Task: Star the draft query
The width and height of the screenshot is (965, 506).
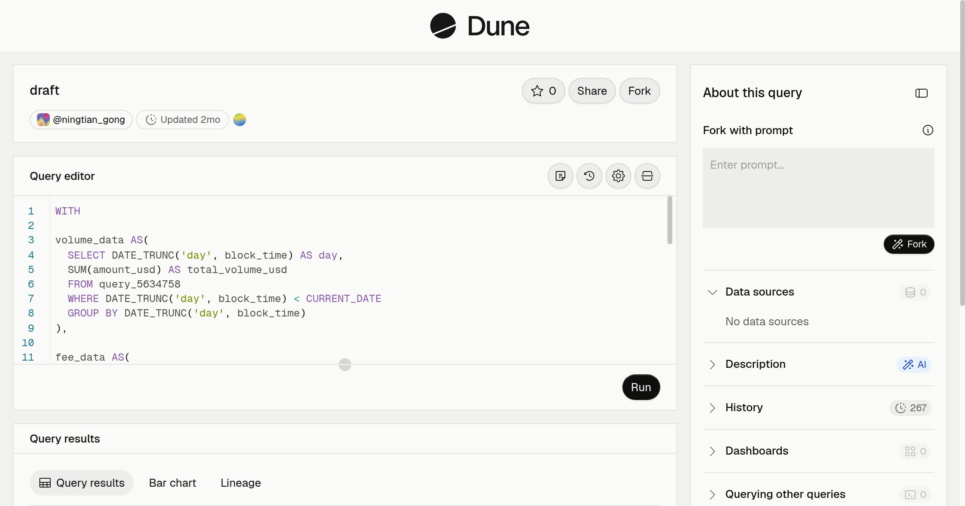Action: click(544, 91)
